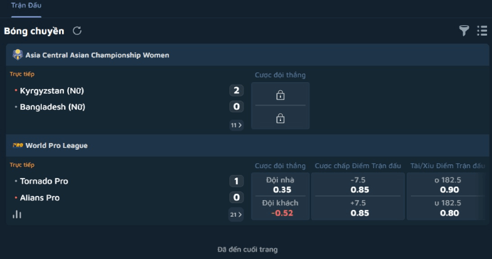
Task: Pick under 182.5 at 0.80
Action: tap(448, 208)
